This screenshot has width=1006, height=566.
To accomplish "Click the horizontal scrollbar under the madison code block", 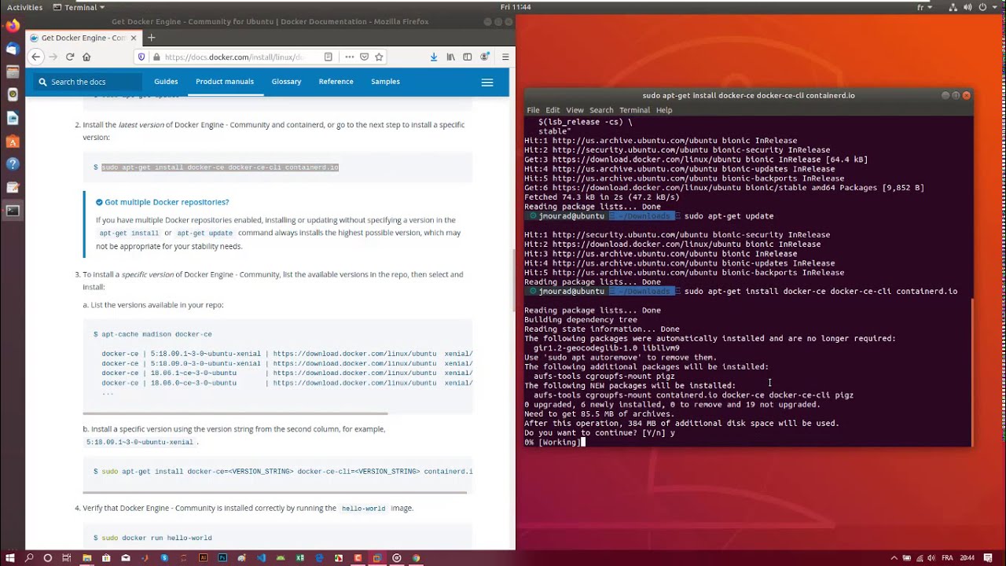I will (x=235, y=413).
